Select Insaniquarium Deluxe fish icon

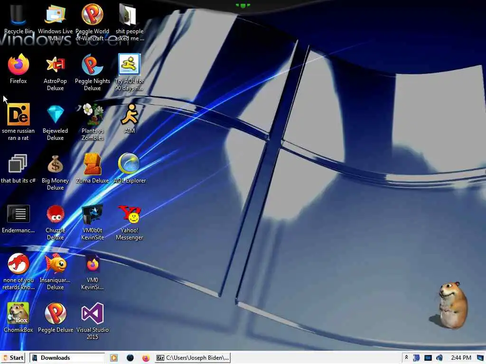click(55, 272)
